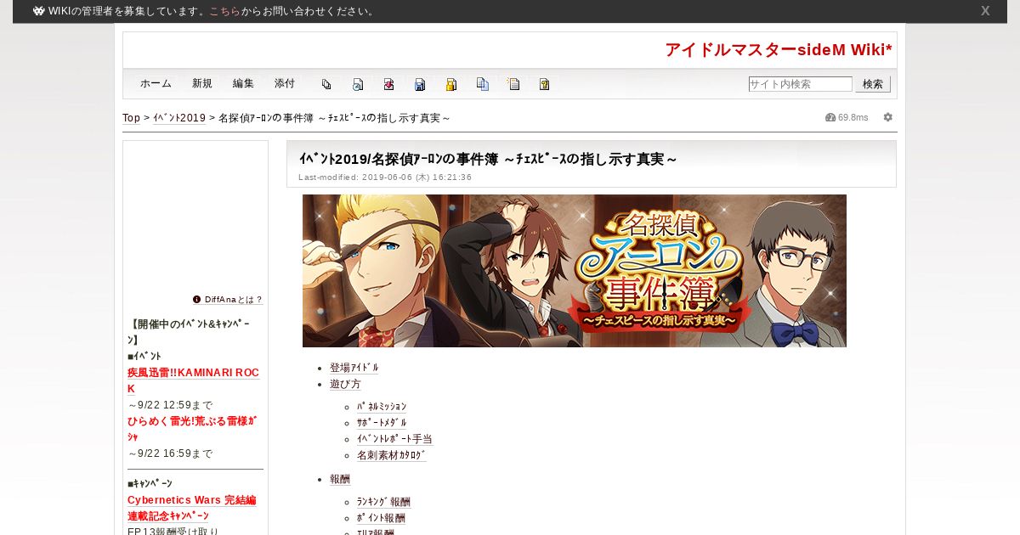The image size is (1020, 535).
Task: Open the 添付 menu item
Action: (285, 83)
